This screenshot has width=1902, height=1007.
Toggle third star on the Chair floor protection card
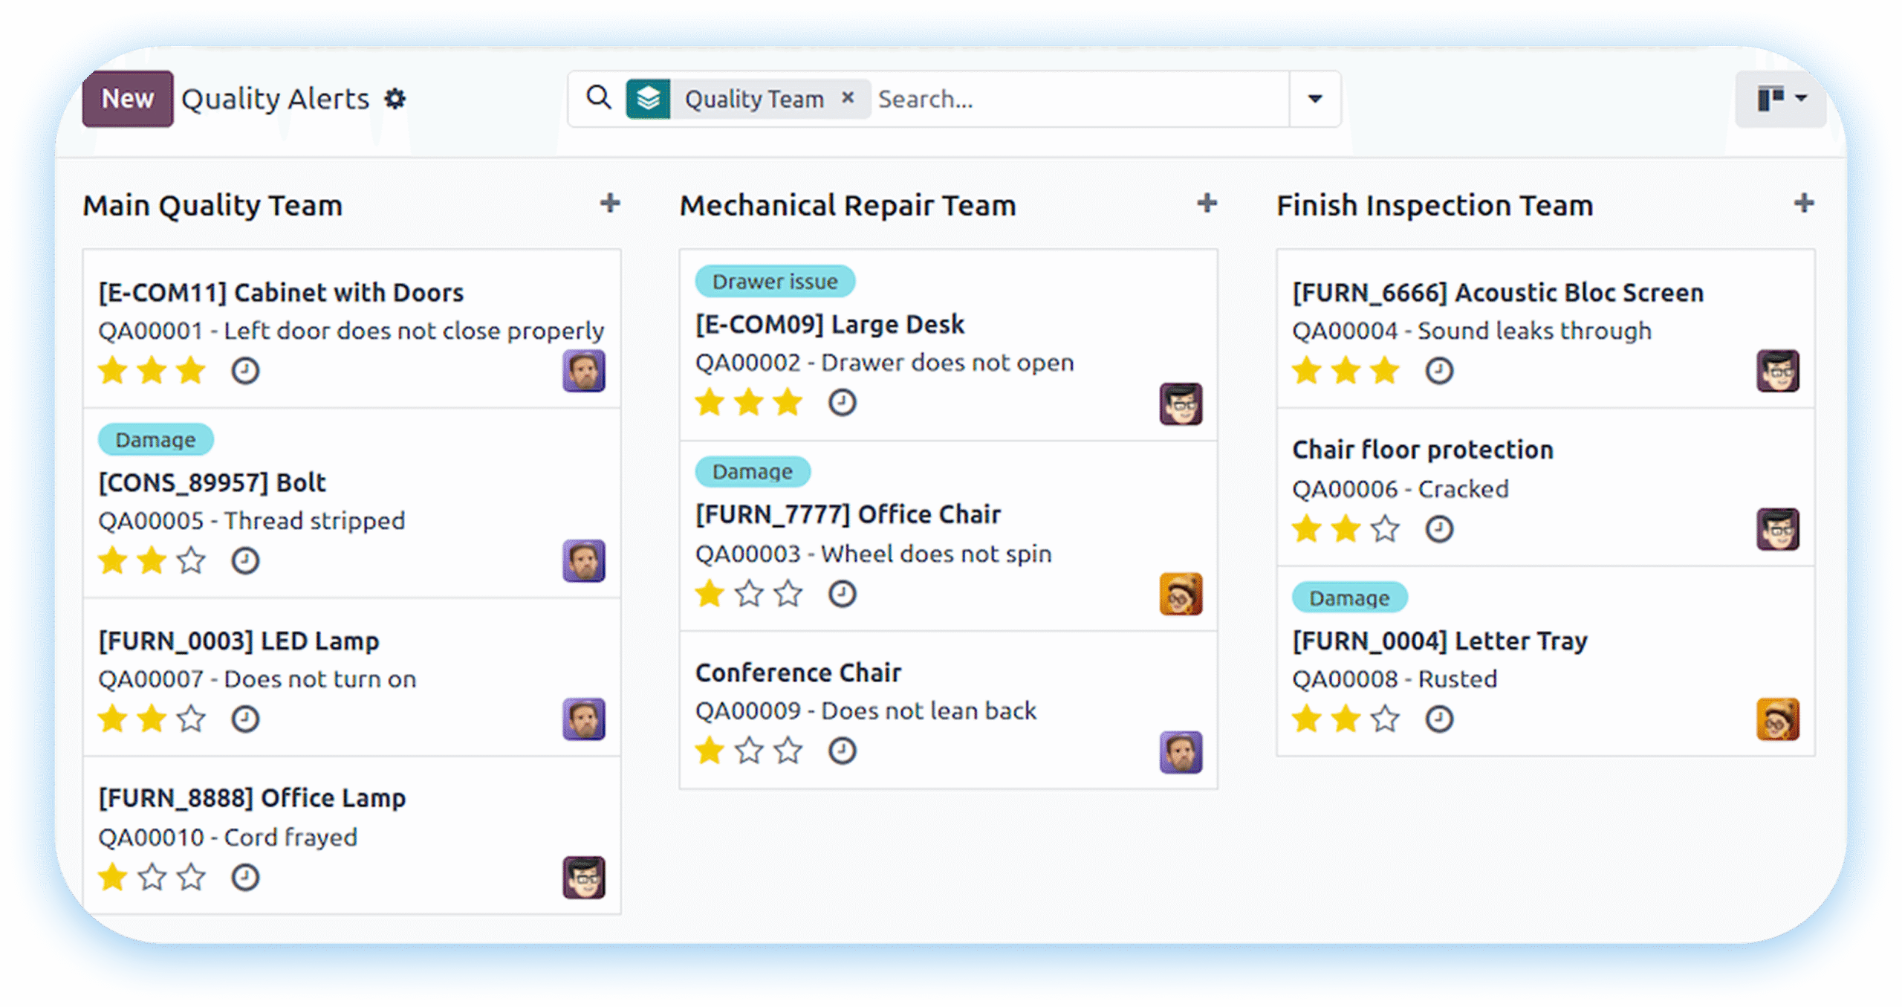[1385, 530]
